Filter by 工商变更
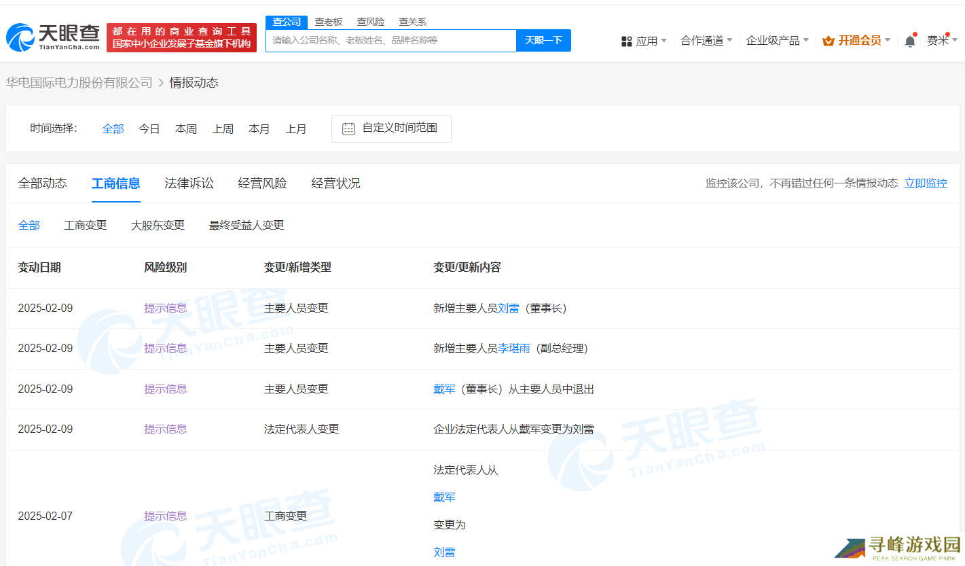965x566 pixels. [x=86, y=225]
